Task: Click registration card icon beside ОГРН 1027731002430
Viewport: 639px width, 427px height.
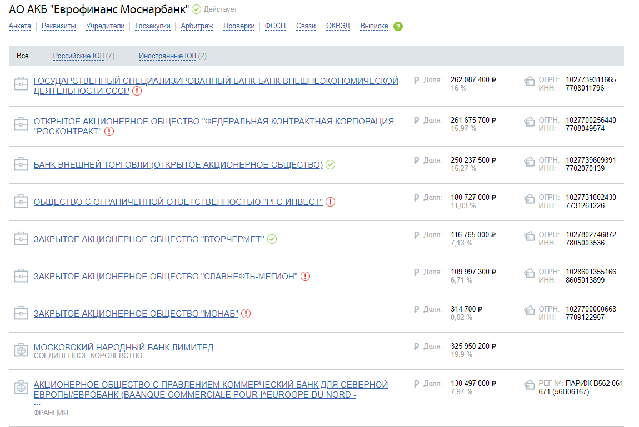Action: click(529, 199)
